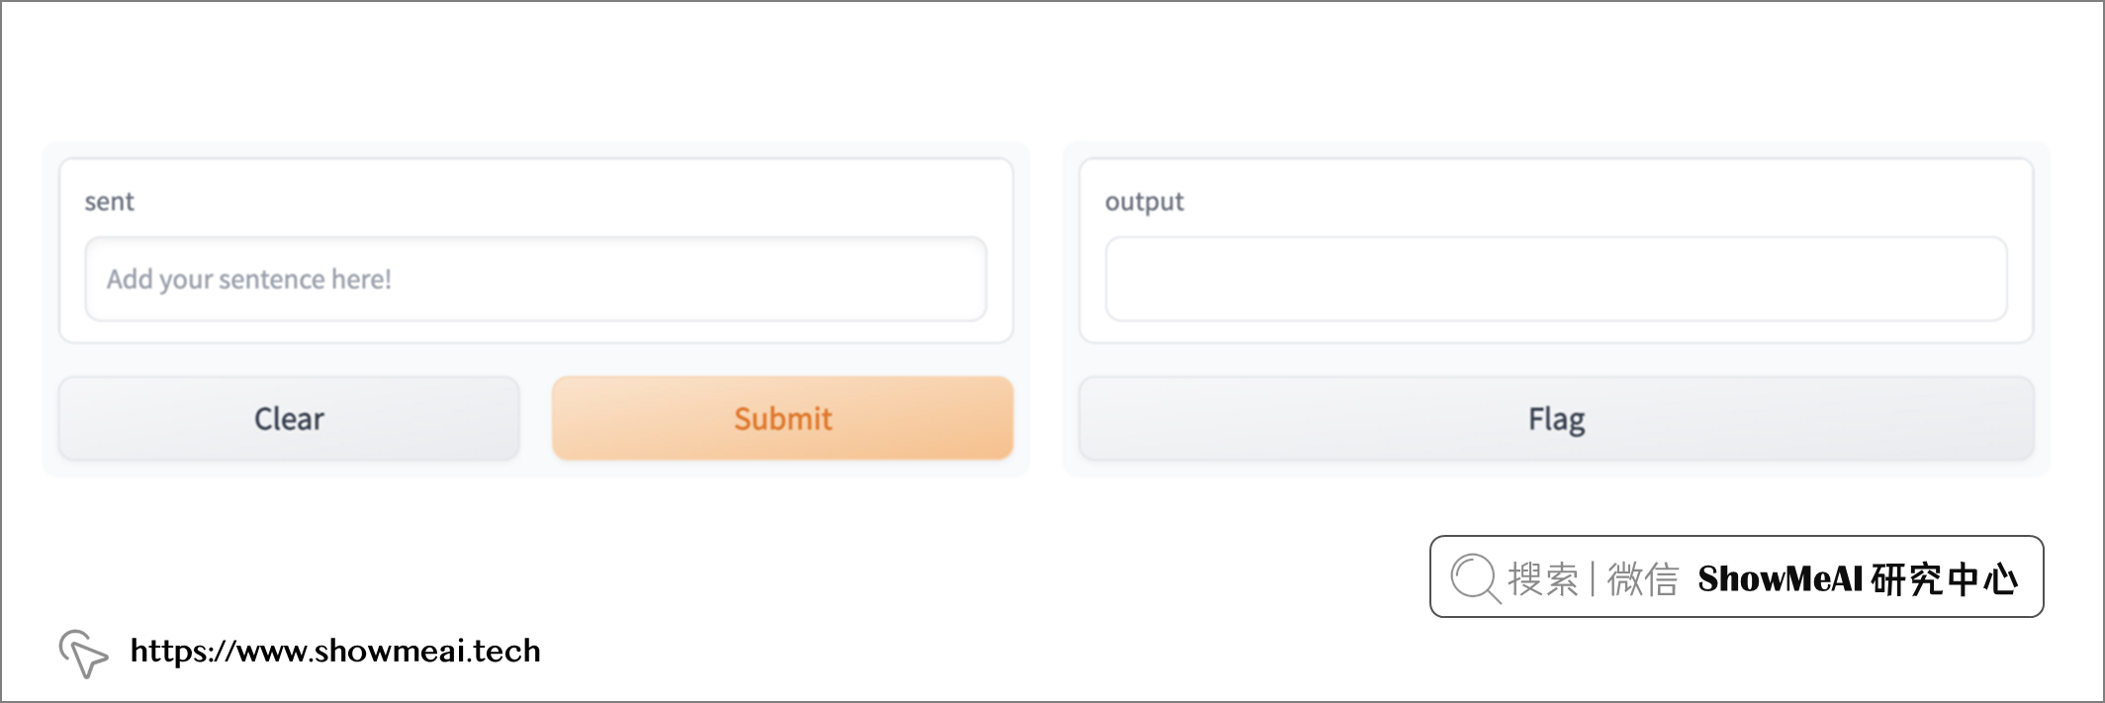Click the "sent" field label
The width and height of the screenshot is (2105, 703).
click(x=109, y=202)
